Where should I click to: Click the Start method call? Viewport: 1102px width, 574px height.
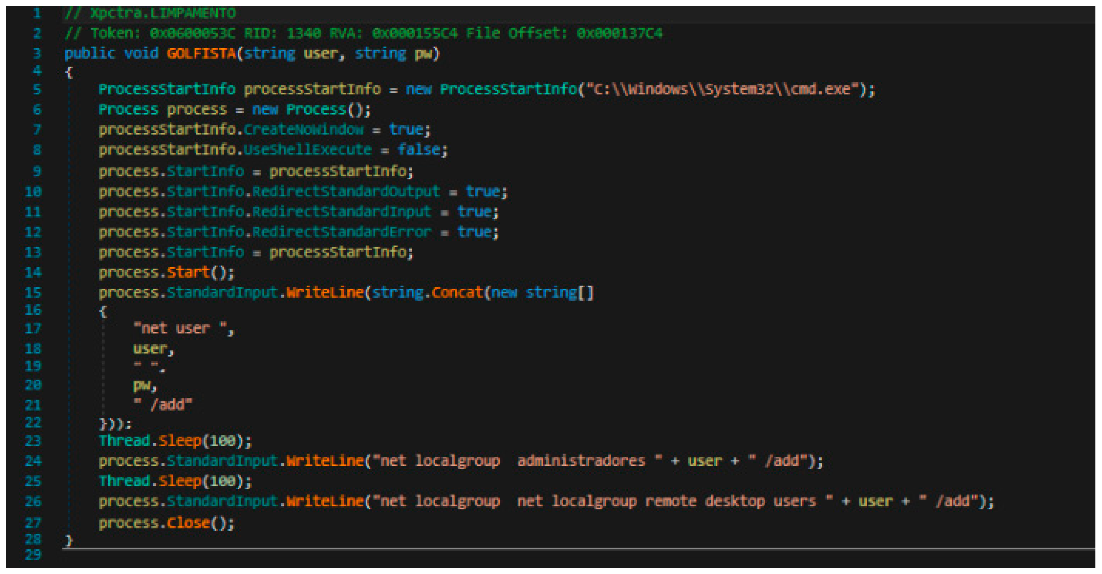click(188, 272)
